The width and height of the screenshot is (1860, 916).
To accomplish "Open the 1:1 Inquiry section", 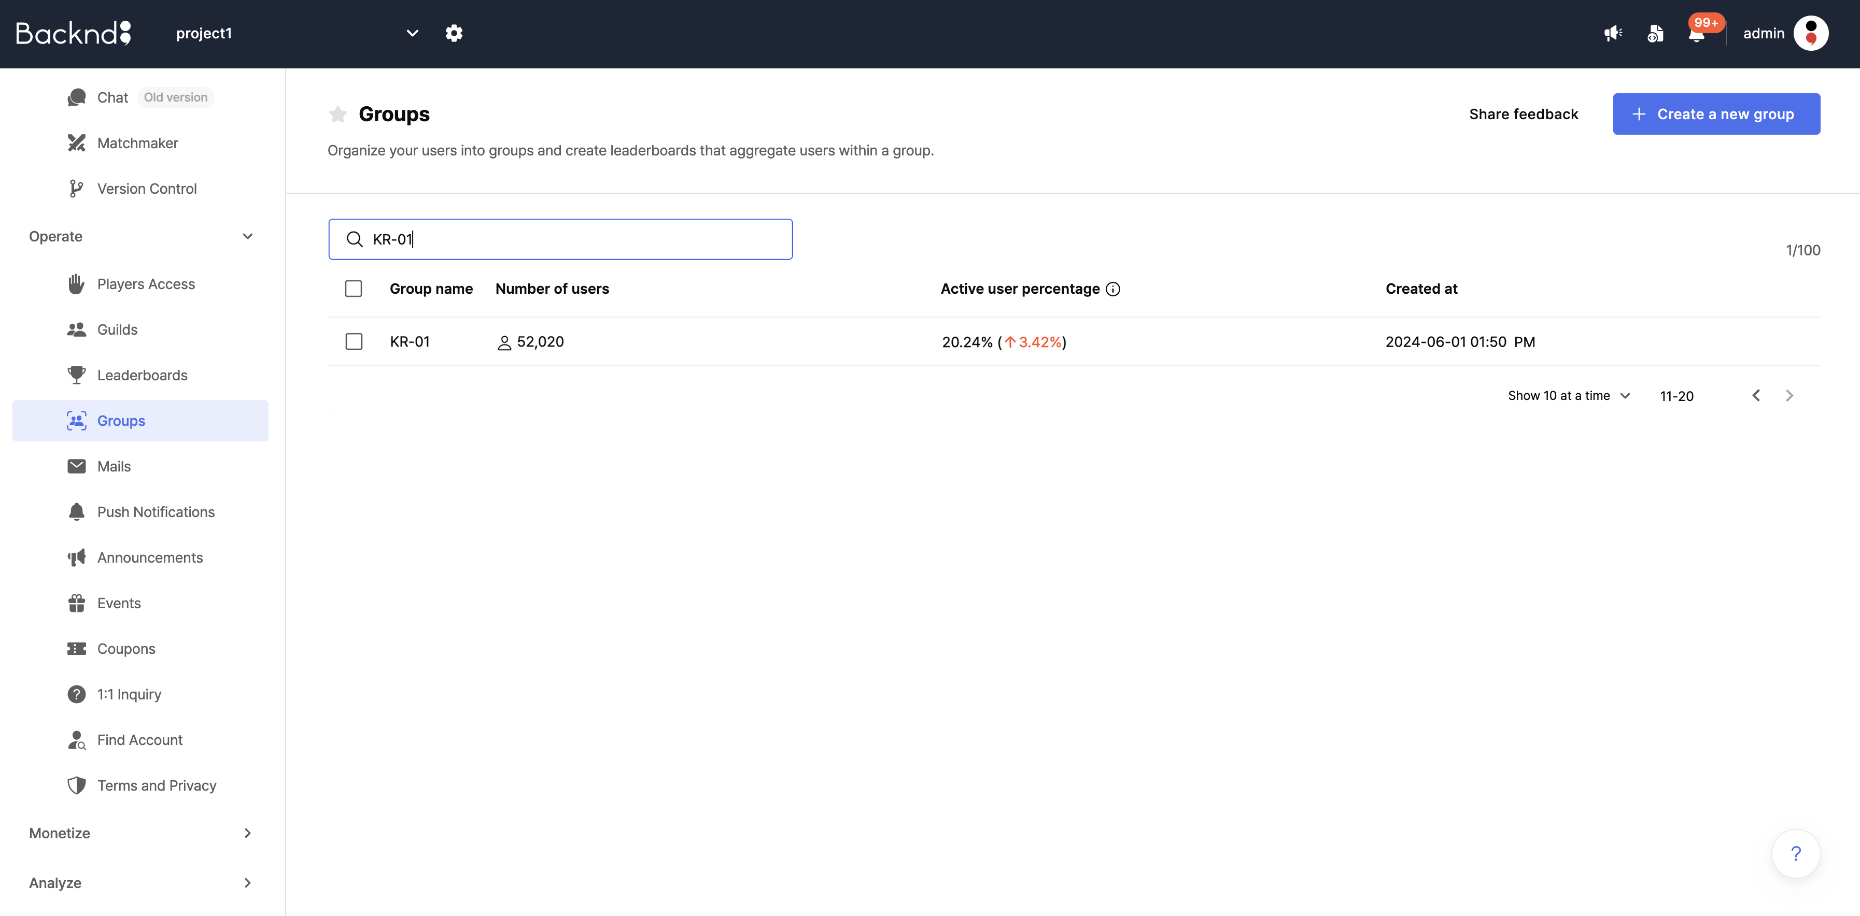I will [128, 693].
